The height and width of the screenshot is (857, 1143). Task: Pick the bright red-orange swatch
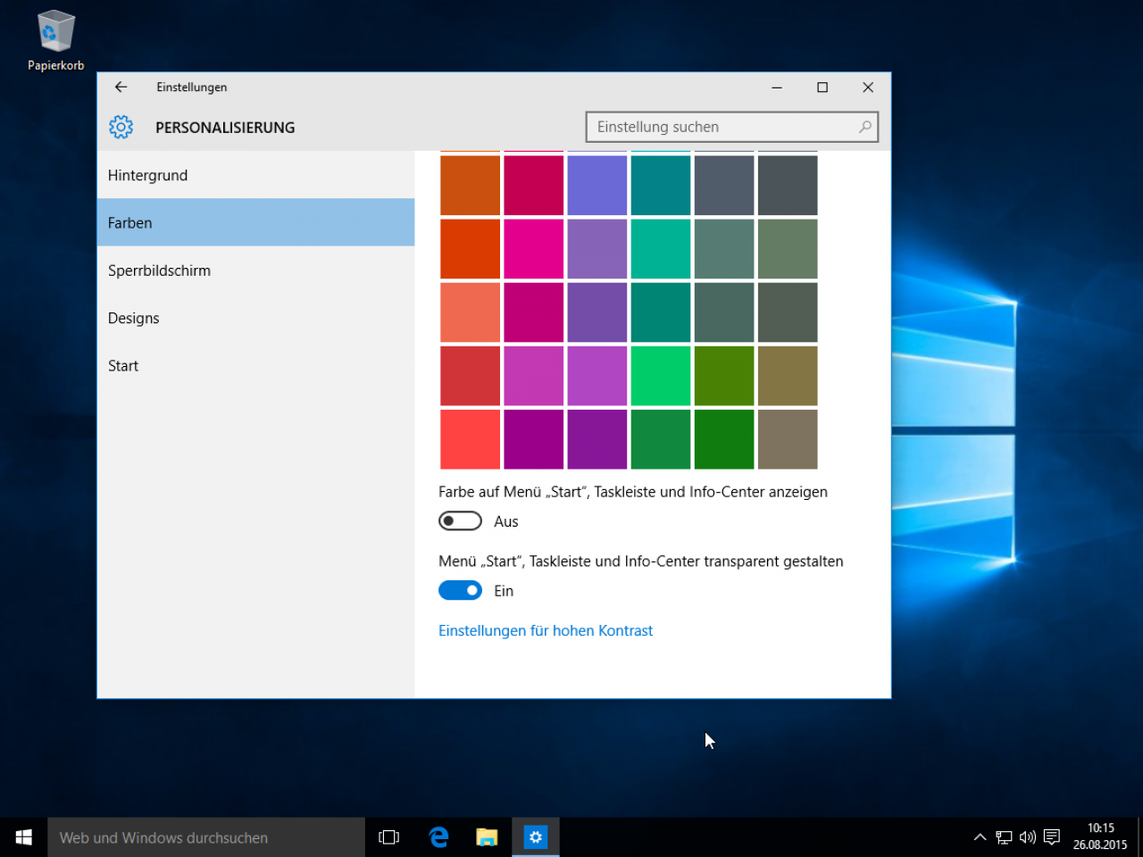point(470,249)
